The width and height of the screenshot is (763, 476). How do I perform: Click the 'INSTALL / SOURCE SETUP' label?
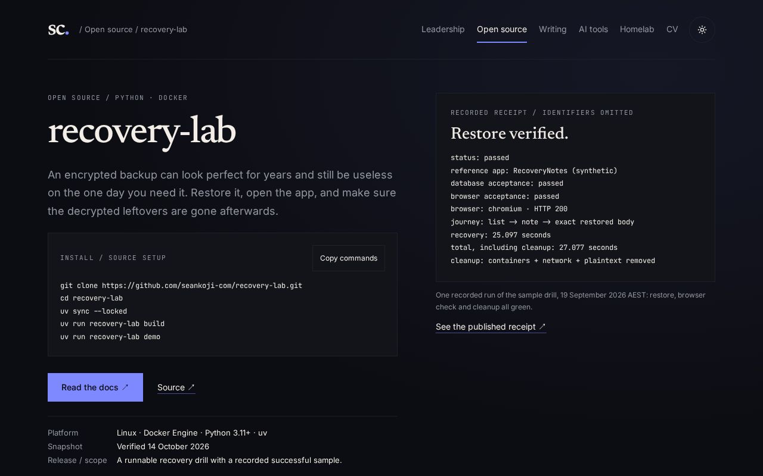point(113,258)
